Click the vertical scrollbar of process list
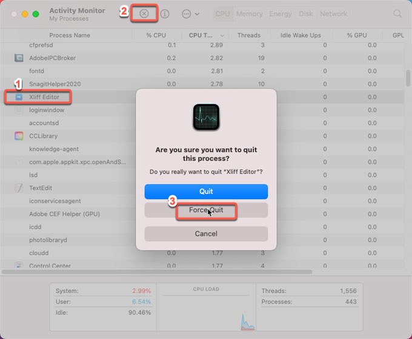412x339 pixels. (407, 79)
